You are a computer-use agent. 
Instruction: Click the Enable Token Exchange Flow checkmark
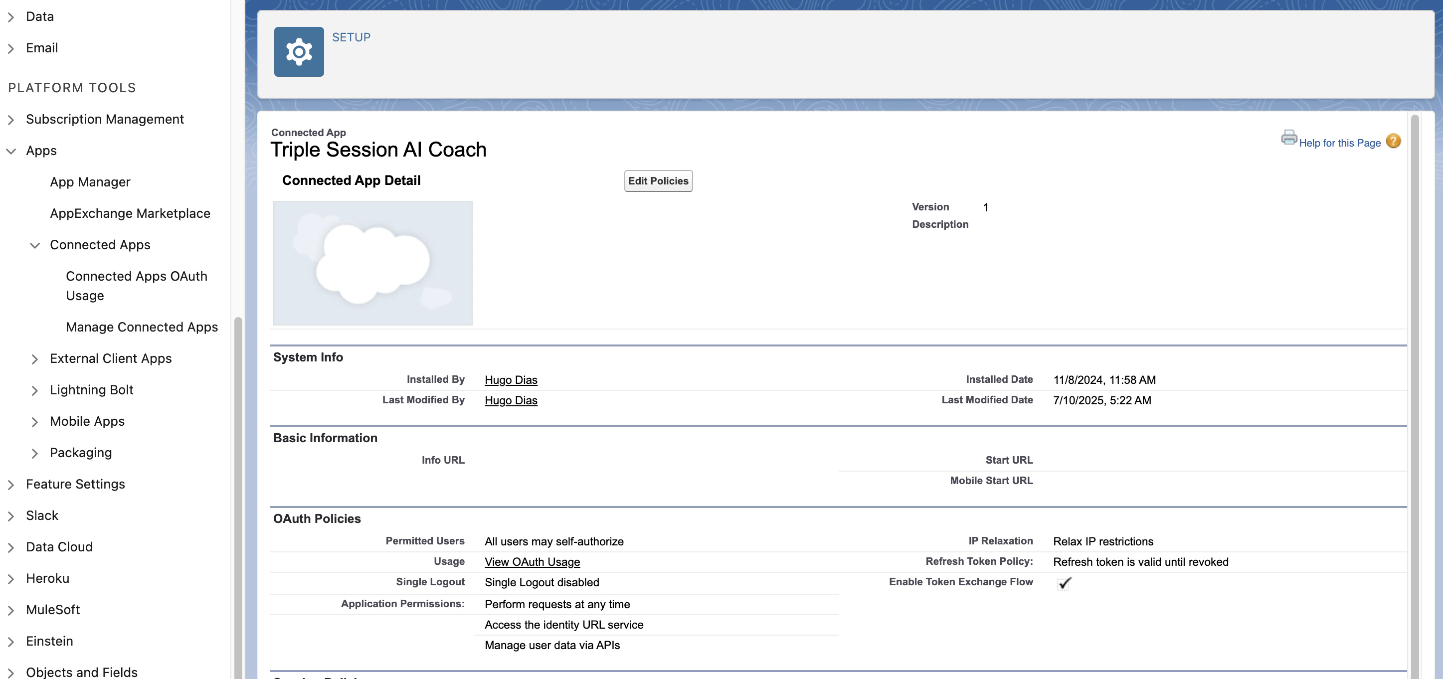point(1064,583)
